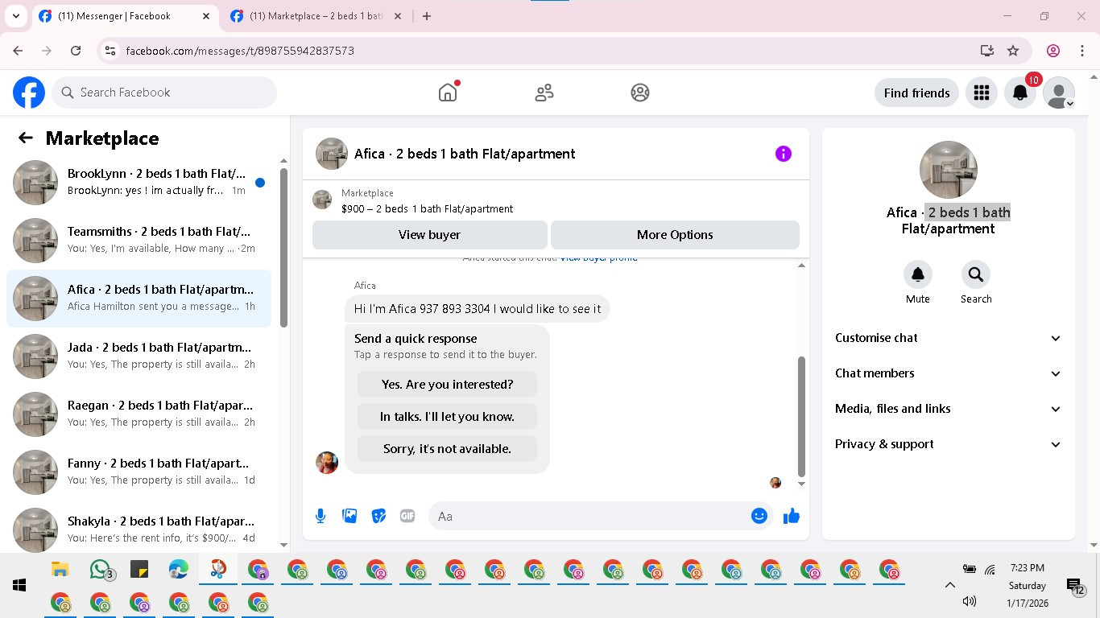This screenshot has height=618, width=1100.
Task: Send a voice clip with microphone icon
Action: (x=320, y=516)
